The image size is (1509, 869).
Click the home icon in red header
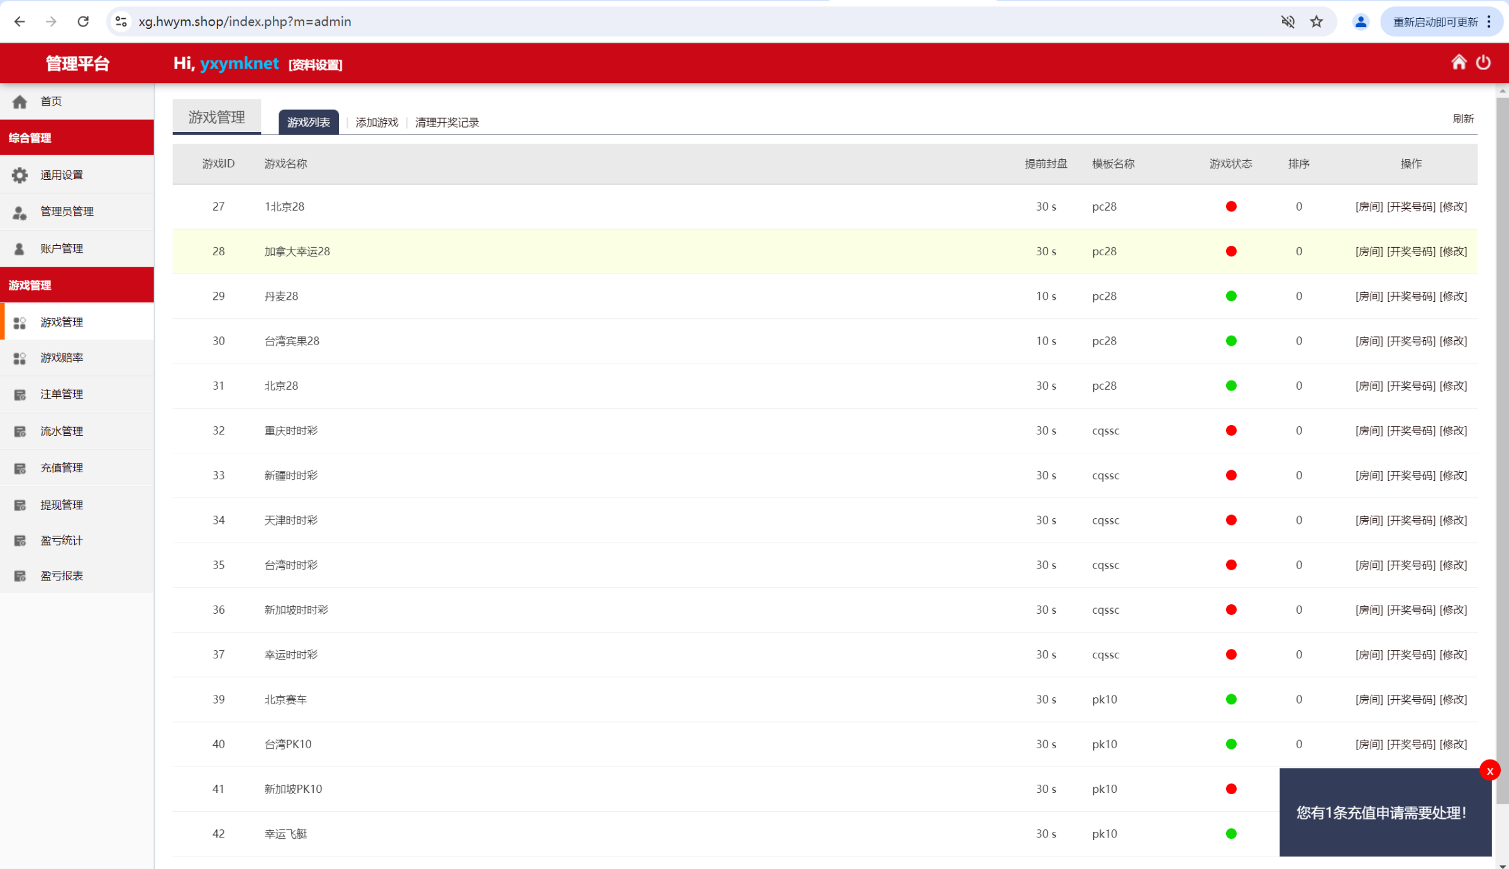tap(1459, 62)
